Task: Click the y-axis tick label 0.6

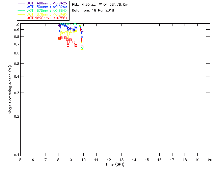Action: point(17,53)
